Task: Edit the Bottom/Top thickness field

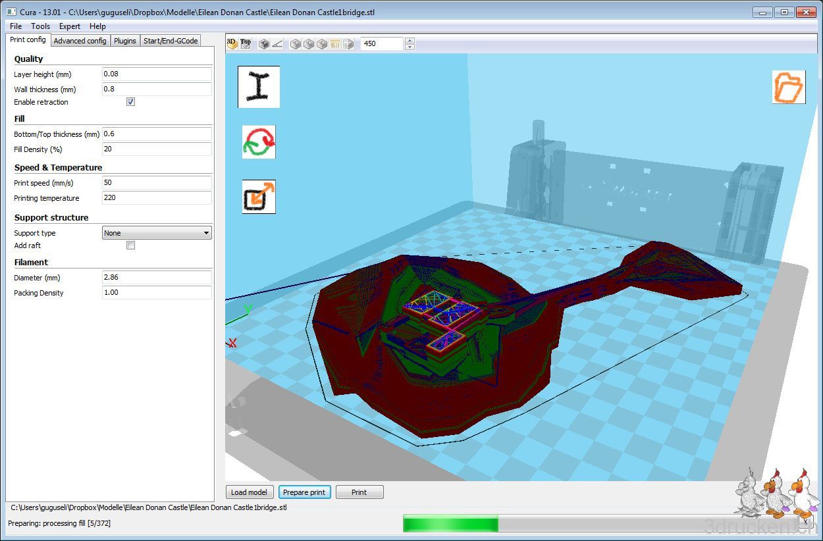Action: (157, 134)
